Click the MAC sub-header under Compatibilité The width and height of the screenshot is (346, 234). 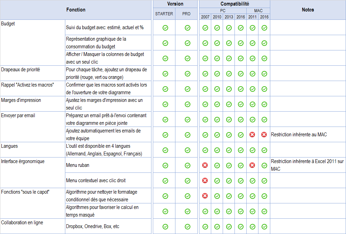258,11
